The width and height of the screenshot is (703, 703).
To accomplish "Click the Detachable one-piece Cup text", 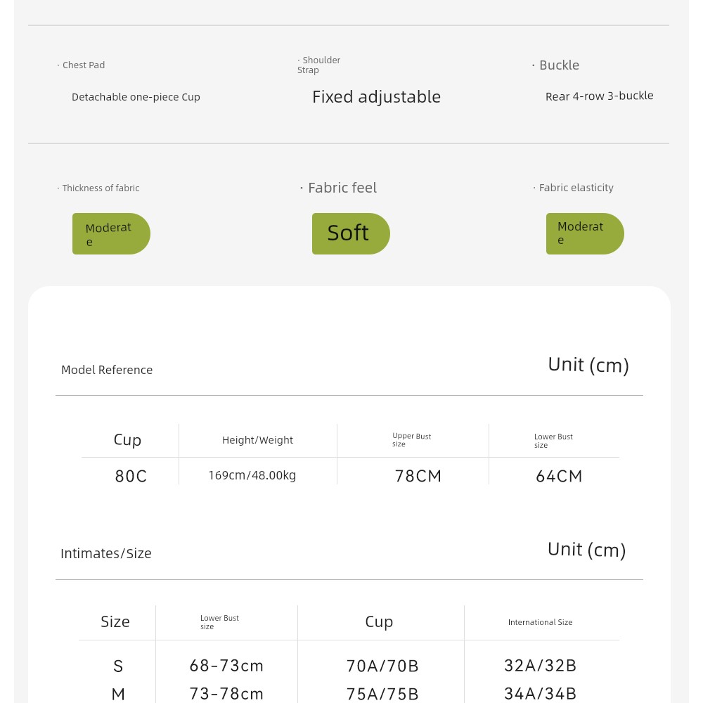I will coord(136,97).
